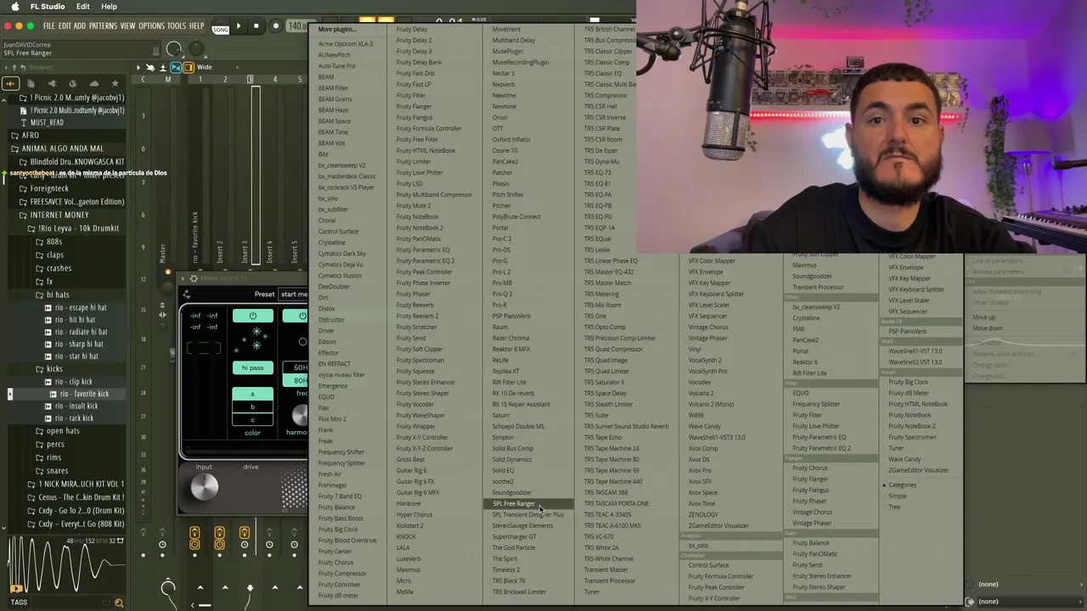Open the FILE menu
The height and width of the screenshot is (611, 1087).
pos(49,26)
